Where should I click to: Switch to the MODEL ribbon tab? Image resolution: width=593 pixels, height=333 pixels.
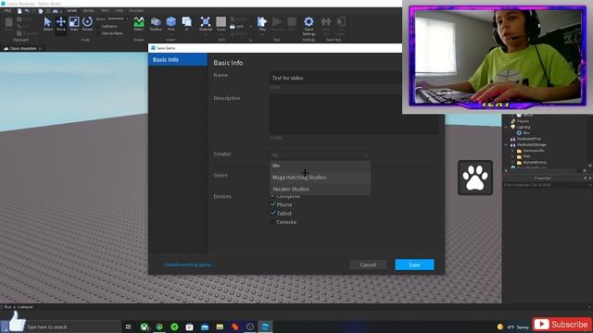89,11
